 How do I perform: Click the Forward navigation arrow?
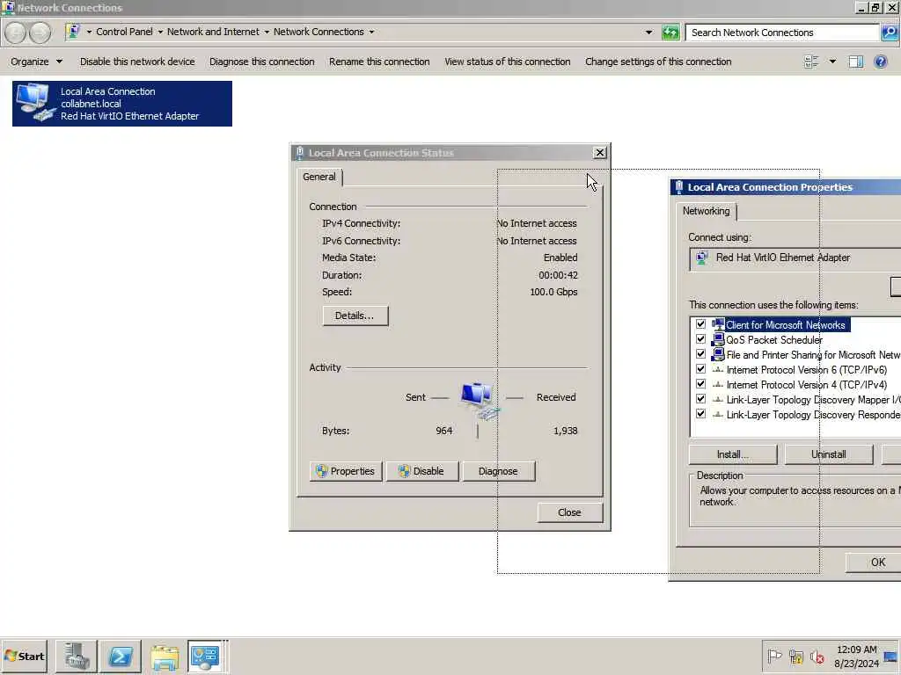(40, 33)
